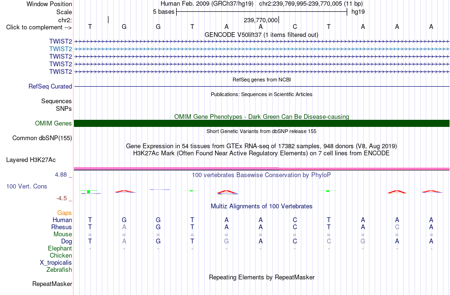Click the dark green OMIM Genes bar
The height and width of the screenshot is (295, 450).
(x=261, y=124)
